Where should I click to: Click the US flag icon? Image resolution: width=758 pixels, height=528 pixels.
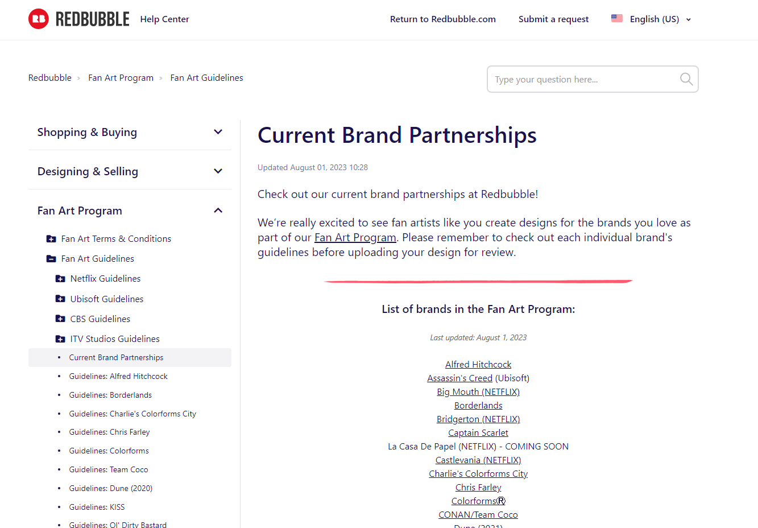617,18
